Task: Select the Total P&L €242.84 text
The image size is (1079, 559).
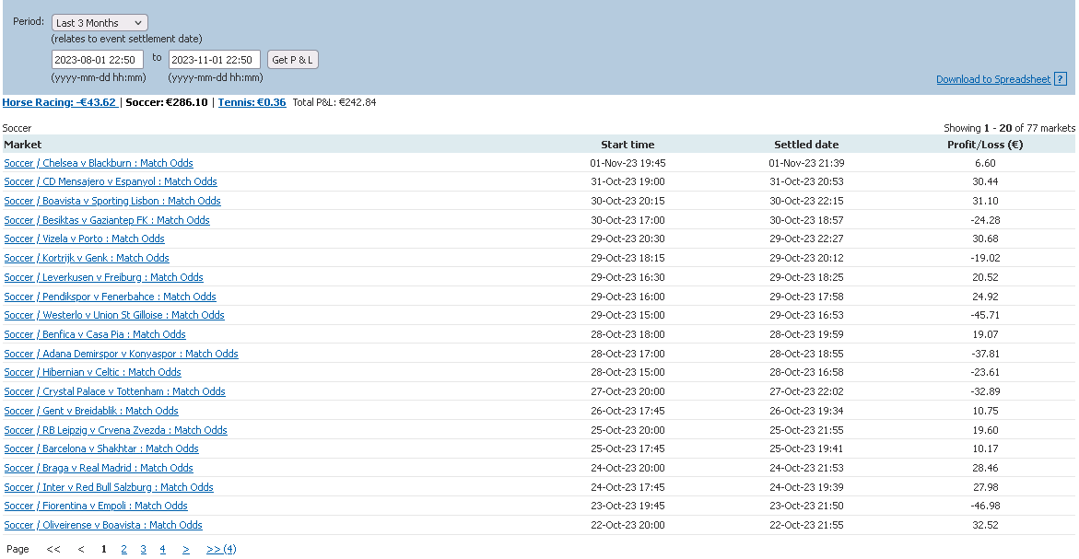Action: click(334, 102)
